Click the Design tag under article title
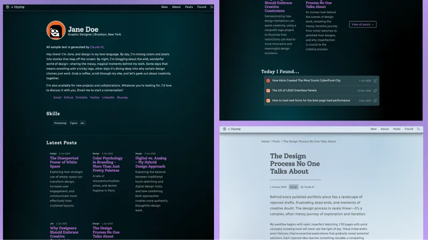 294,187
